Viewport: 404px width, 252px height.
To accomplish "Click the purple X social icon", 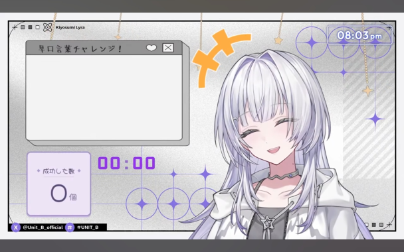I will click(x=16, y=227).
